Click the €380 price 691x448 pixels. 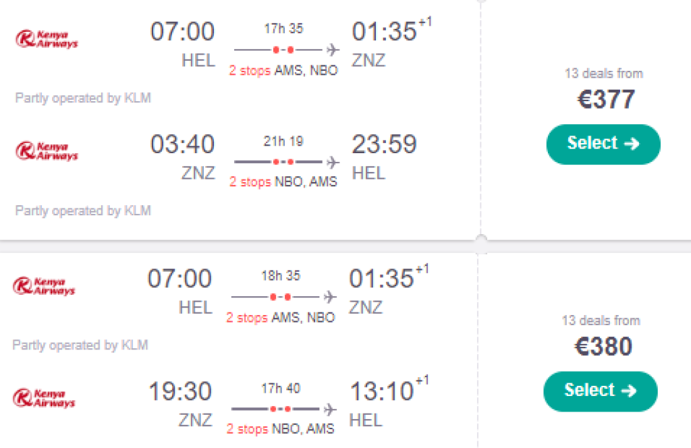pos(603,347)
